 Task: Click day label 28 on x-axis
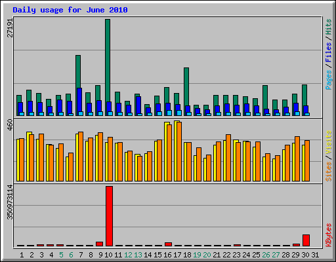[285, 255]
